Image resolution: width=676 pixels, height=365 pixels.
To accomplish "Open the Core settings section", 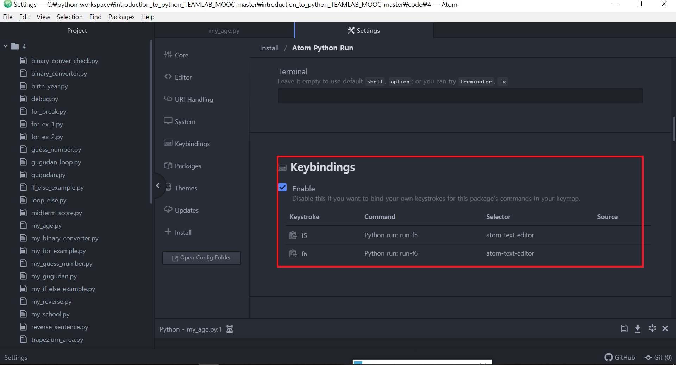I will click(x=176, y=55).
